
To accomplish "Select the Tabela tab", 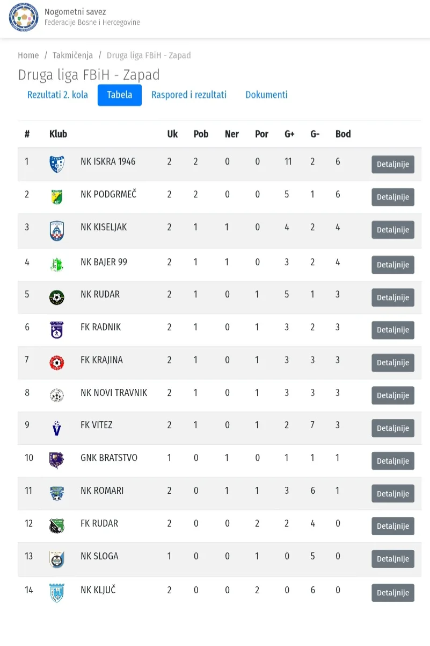I will (120, 95).
